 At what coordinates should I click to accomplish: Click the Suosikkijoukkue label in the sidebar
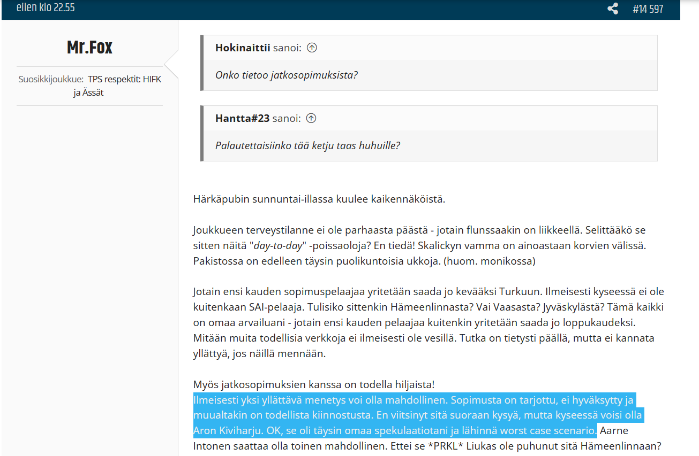pos(51,79)
